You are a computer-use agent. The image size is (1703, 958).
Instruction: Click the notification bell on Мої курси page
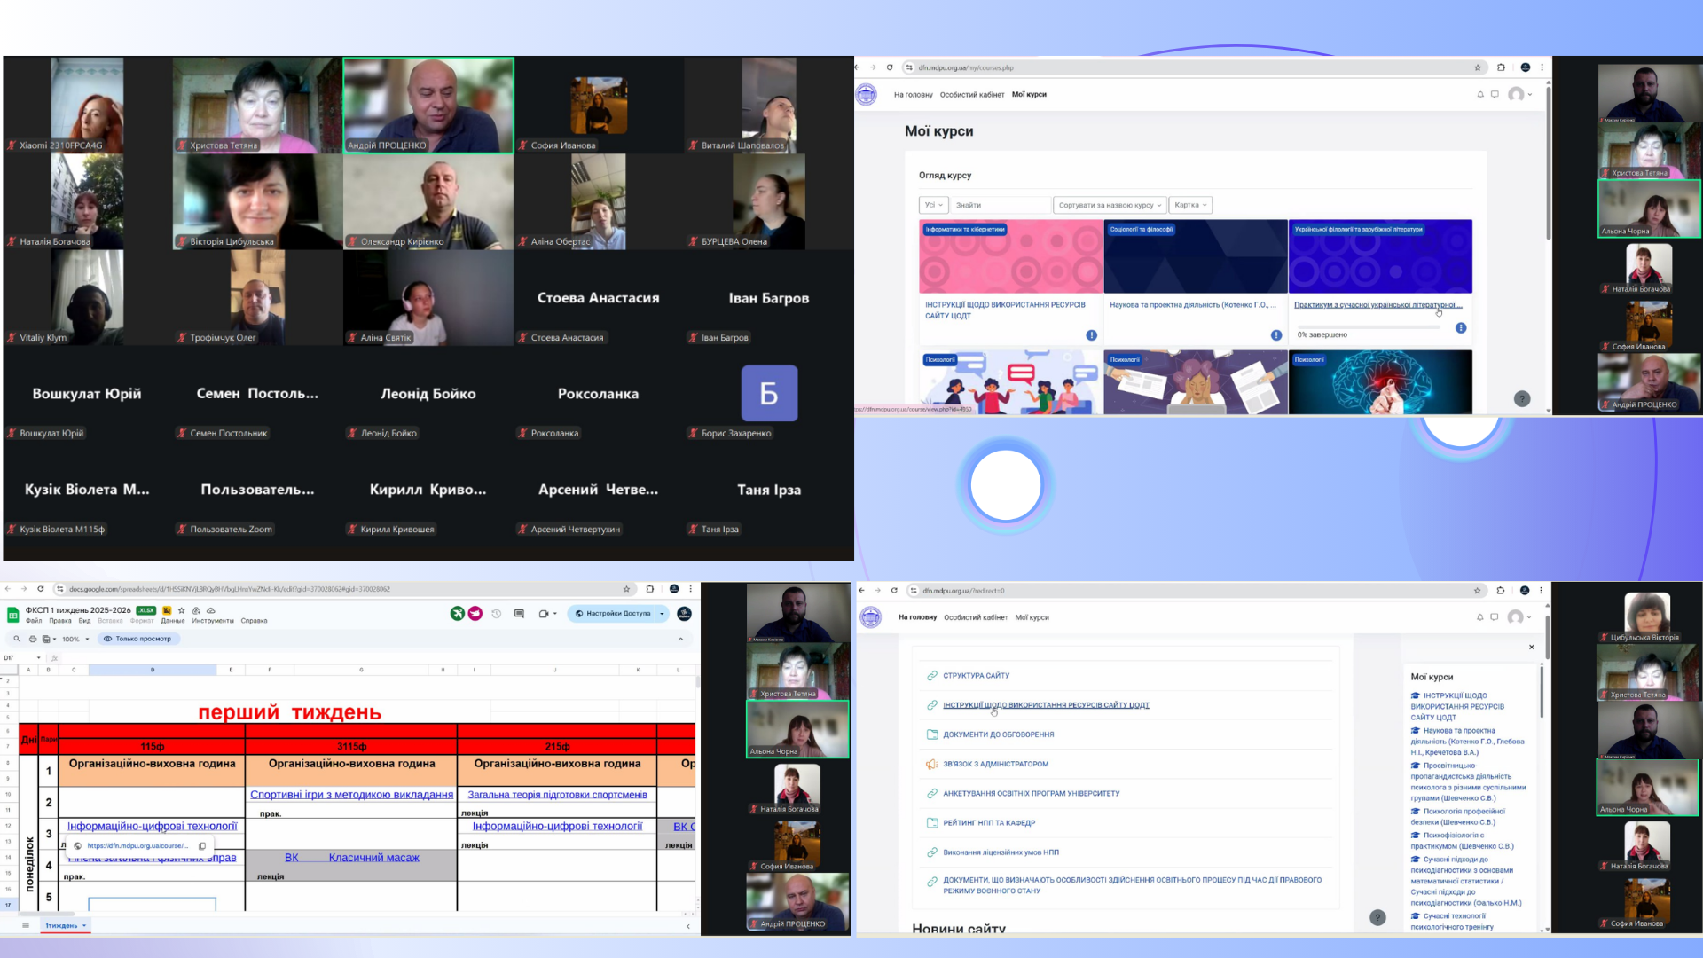1479,95
